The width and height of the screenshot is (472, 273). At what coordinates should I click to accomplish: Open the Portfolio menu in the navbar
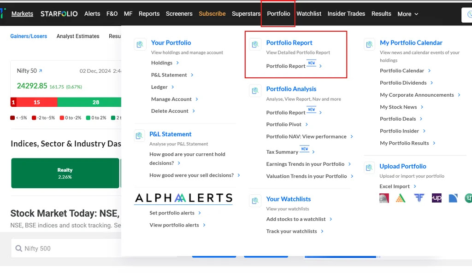278,14
